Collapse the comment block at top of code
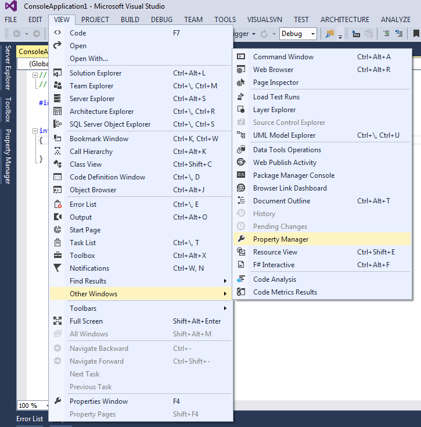This screenshot has height=427, width=421. pos(35,75)
